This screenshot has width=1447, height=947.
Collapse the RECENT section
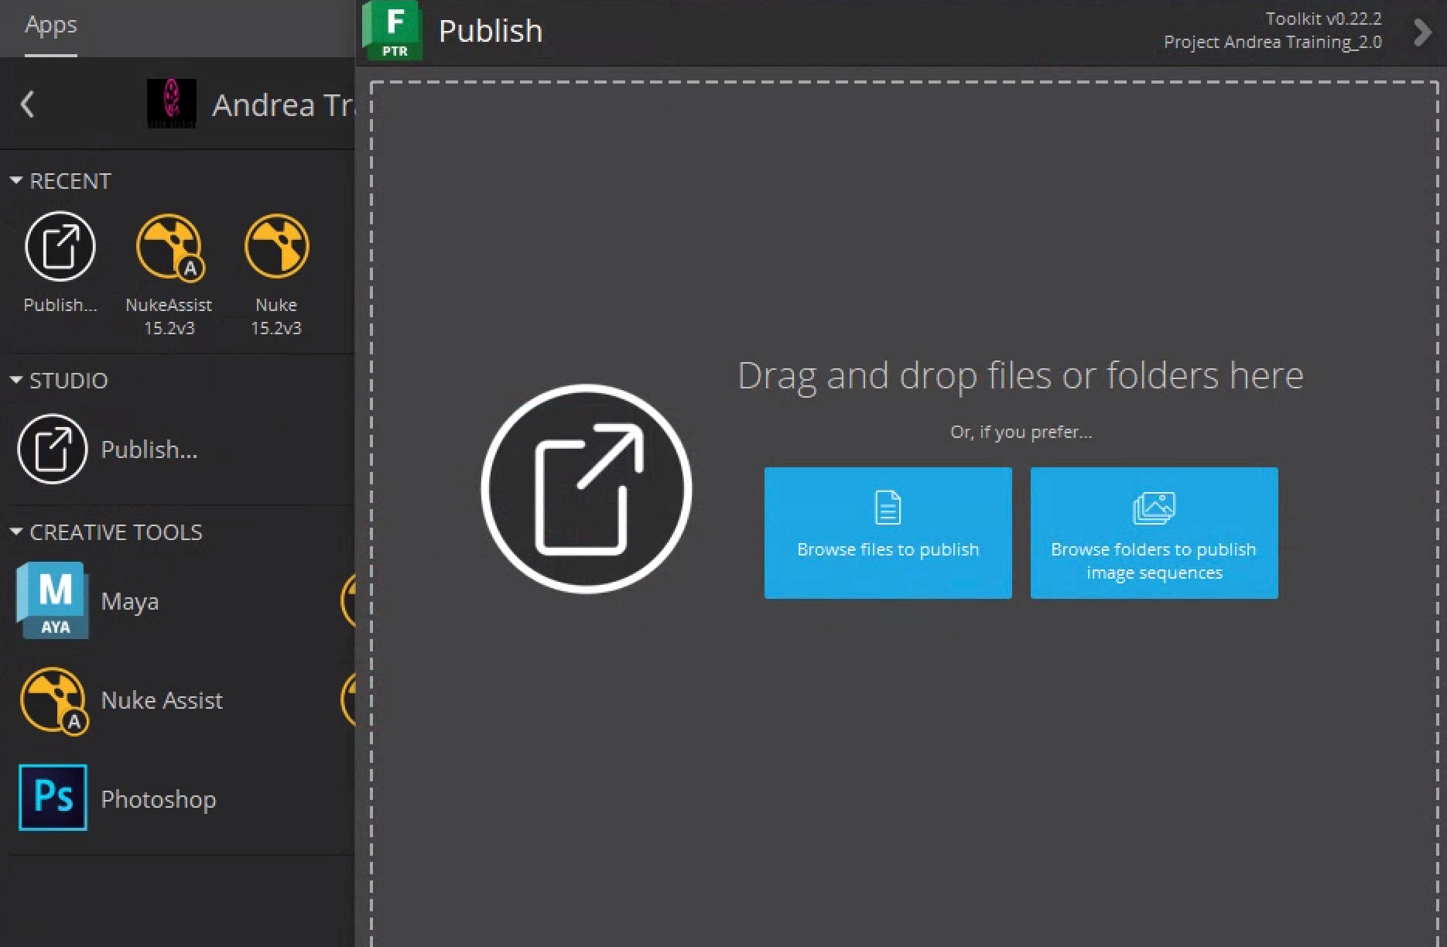[x=15, y=181]
